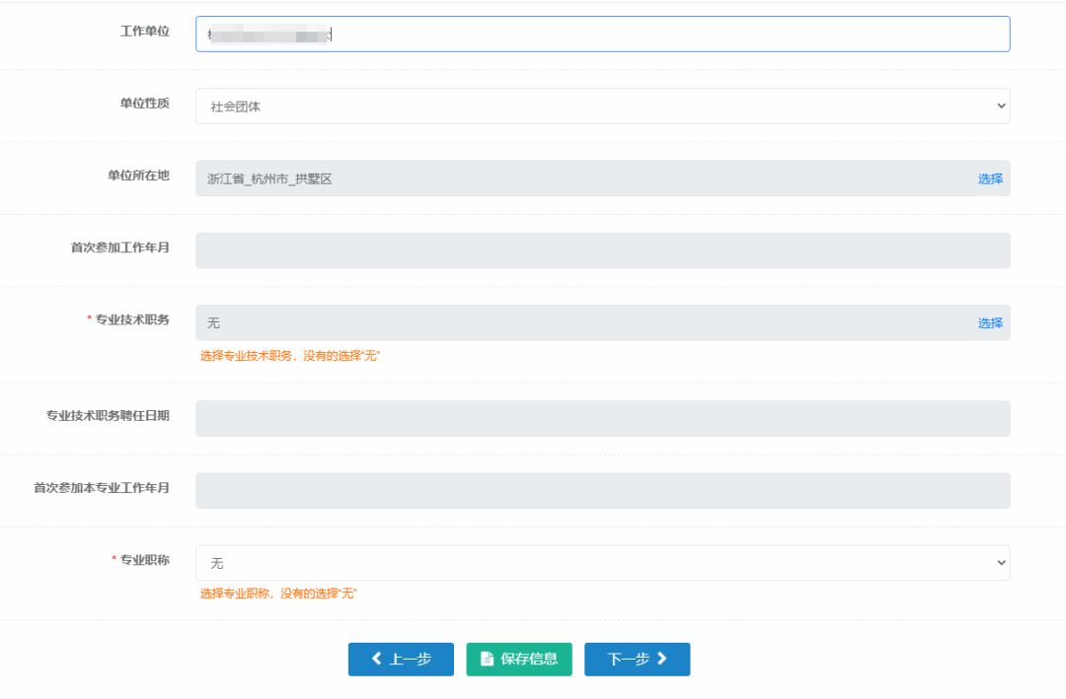
Task: Click the 专业技术职务聘任日期 date field
Action: pyautogui.click(x=602, y=418)
